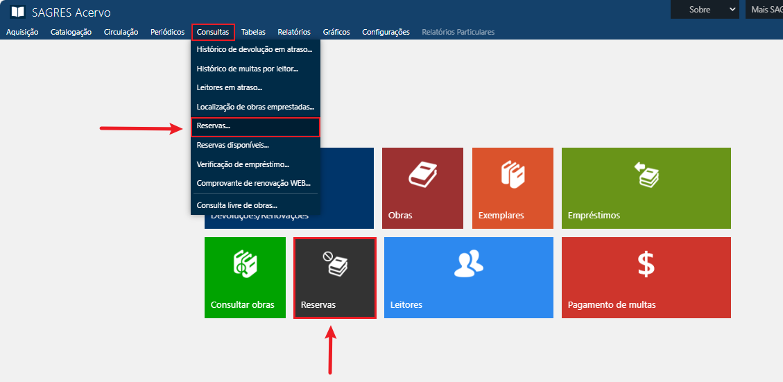
Task: Open the Relatórios menu
Action: coord(293,32)
